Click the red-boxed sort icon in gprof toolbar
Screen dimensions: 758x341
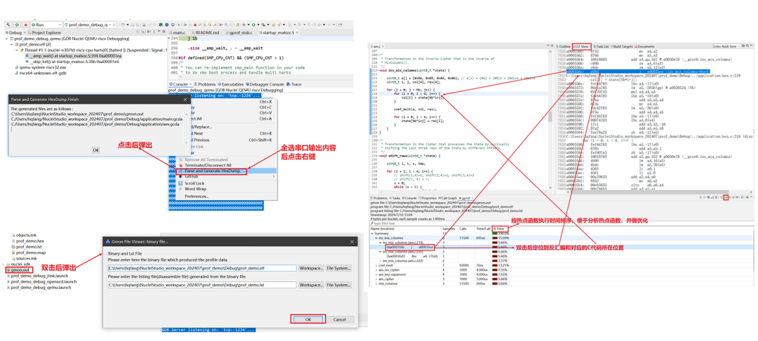click(x=726, y=198)
